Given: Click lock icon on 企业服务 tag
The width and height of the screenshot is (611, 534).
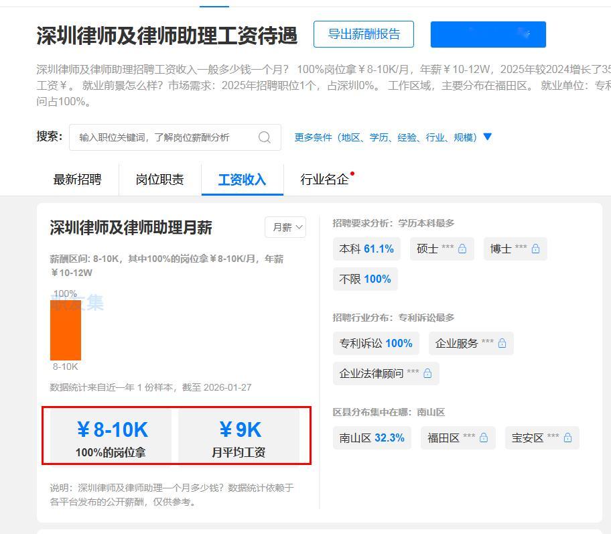Looking at the screenshot, I should [x=502, y=343].
